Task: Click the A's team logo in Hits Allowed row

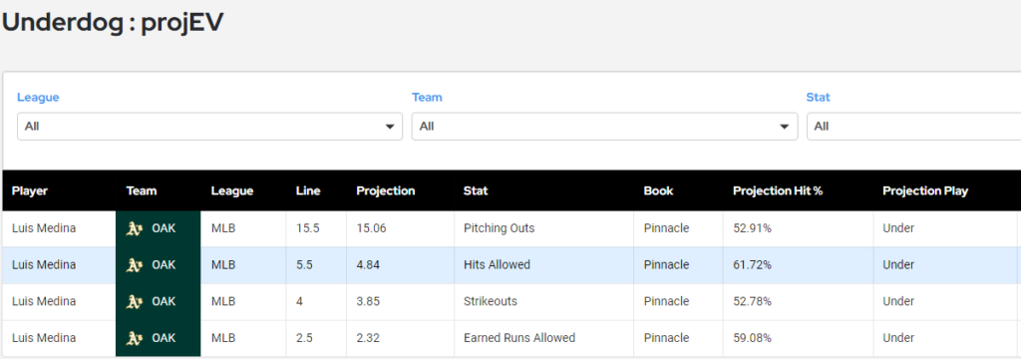Action: tap(135, 265)
